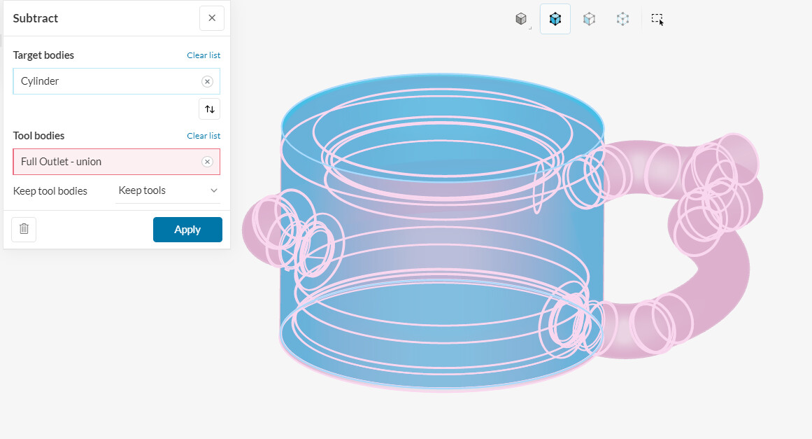
Task: Open the solid cube render mode menu
Action: click(x=522, y=19)
